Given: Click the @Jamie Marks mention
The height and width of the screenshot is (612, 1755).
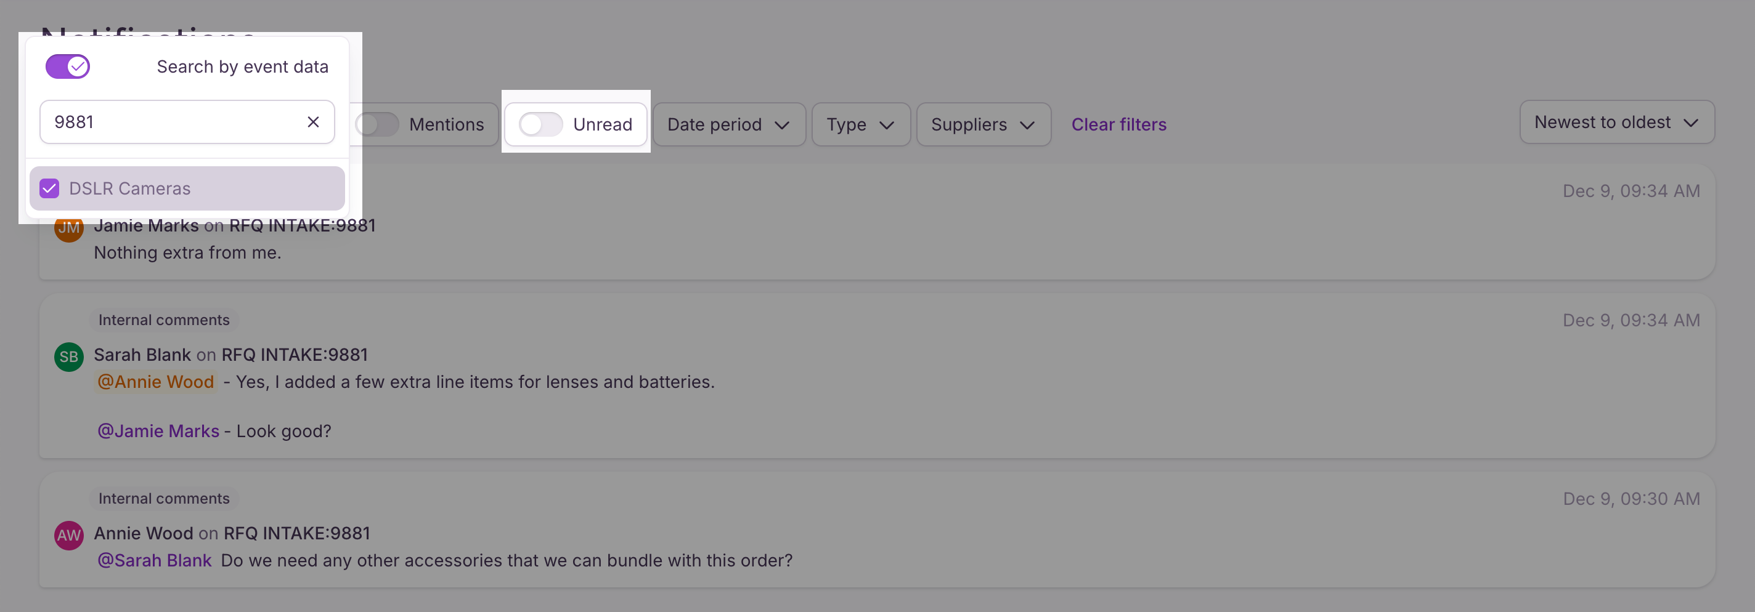Looking at the screenshot, I should coord(158,431).
